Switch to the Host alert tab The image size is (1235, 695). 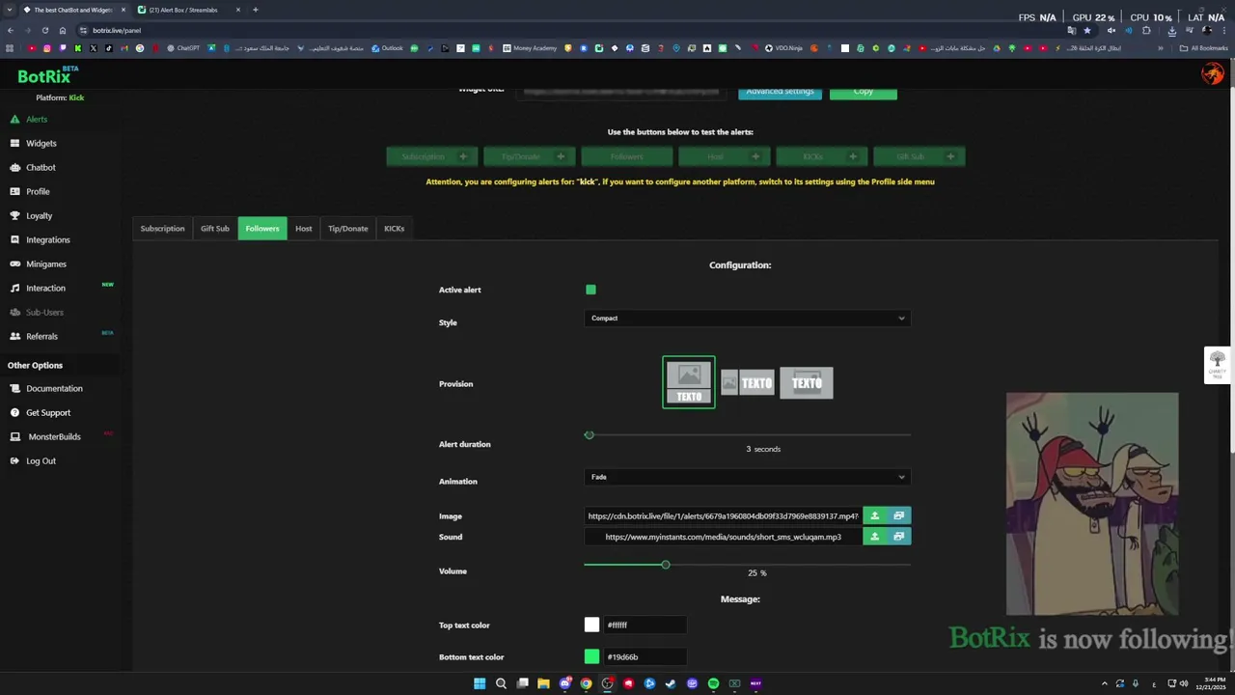pyautogui.click(x=304, y=229)
